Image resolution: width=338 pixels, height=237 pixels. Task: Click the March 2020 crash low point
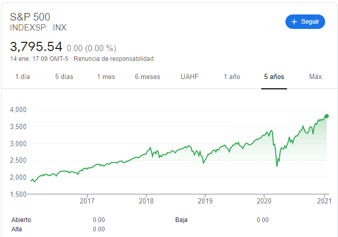click(x=277, y=166)
